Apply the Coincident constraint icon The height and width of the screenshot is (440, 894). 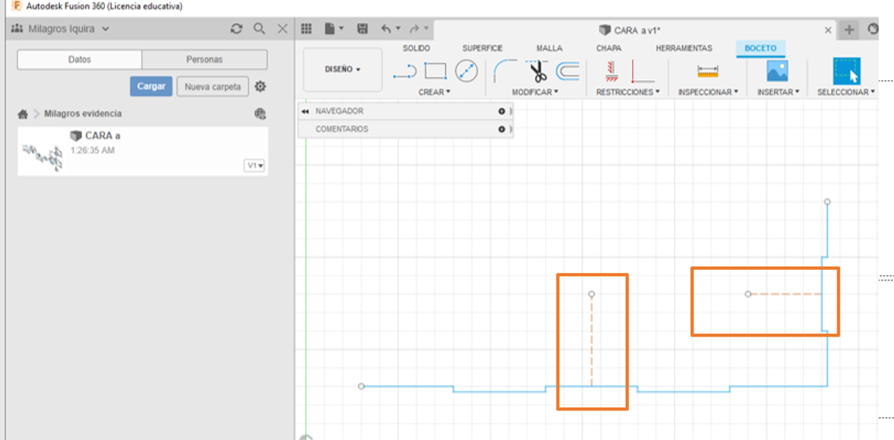[x=613, y=72]
